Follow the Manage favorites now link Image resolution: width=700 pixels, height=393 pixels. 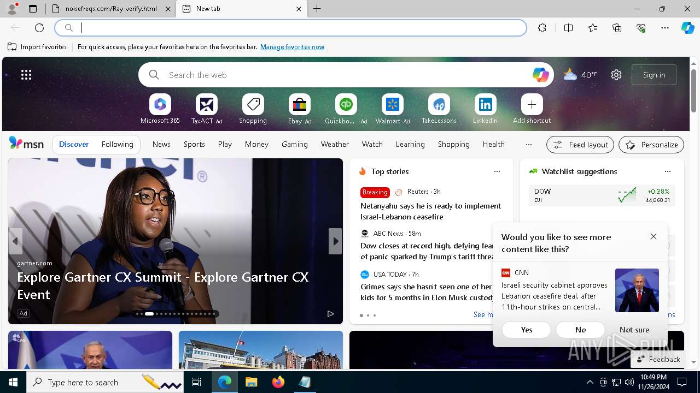coord(292,47)
